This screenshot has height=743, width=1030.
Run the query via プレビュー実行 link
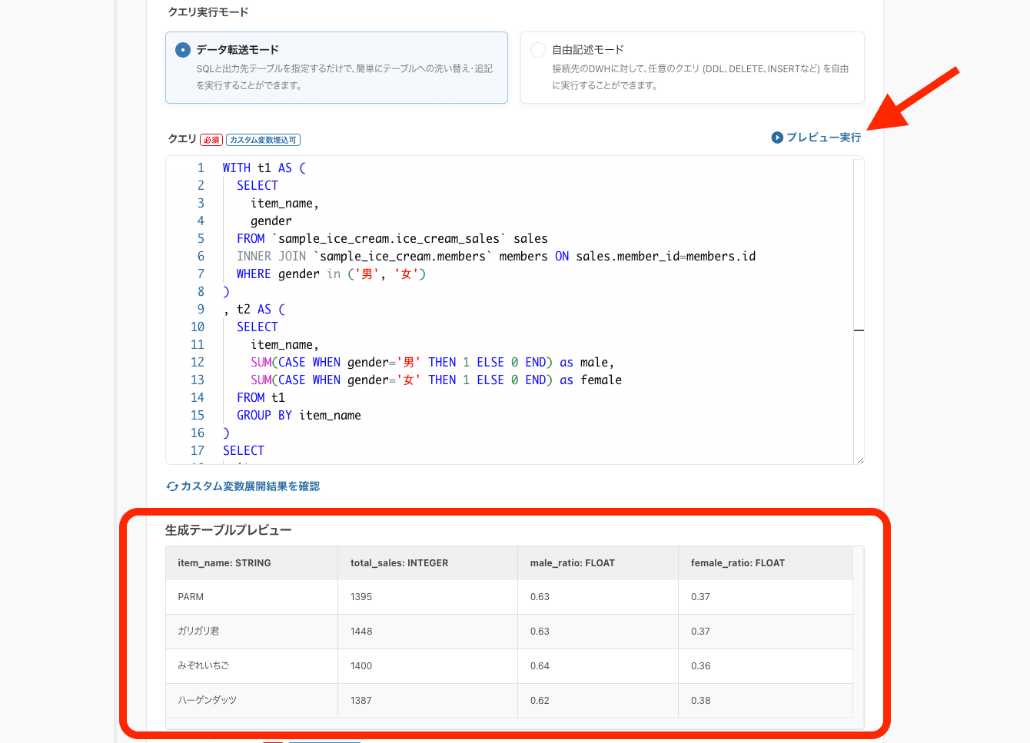(x=823, y=138)
